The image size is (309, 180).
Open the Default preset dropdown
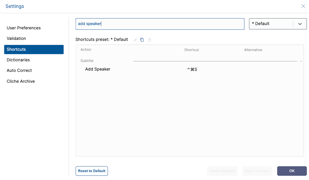tap(278, 24)
